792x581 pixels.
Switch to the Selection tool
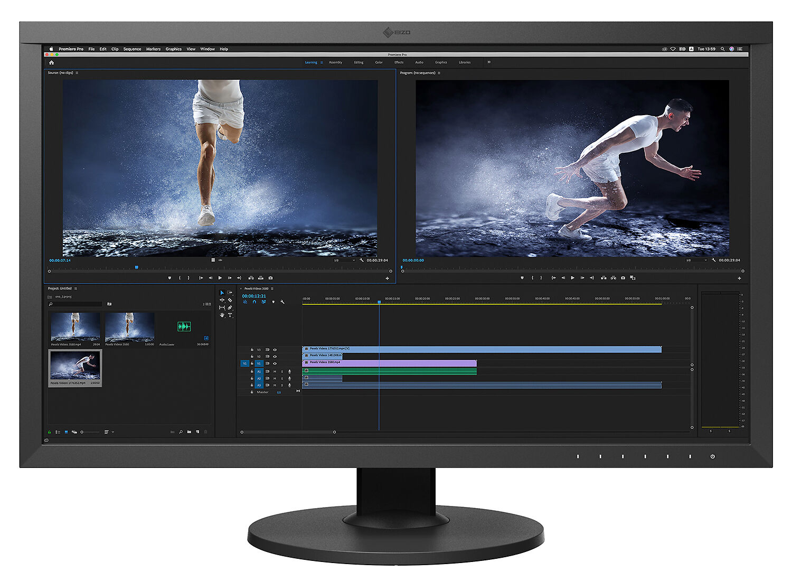222,293
